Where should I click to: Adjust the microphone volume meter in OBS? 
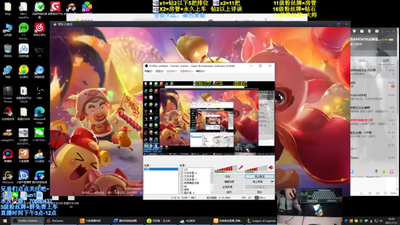coord(226,168)
